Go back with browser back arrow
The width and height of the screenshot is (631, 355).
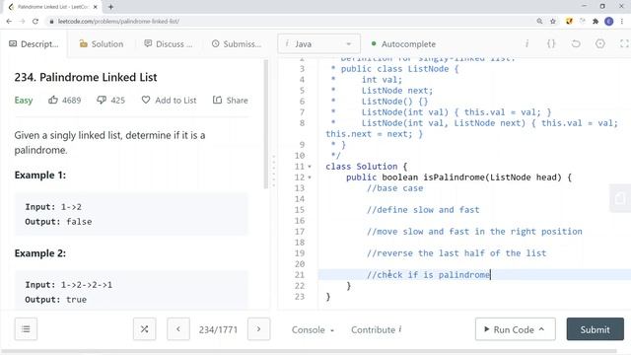point(9,22)
